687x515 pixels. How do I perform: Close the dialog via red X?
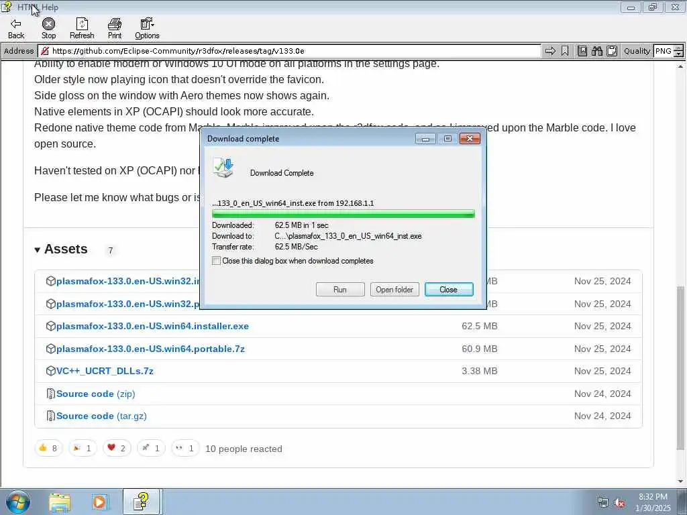(470, 139)
